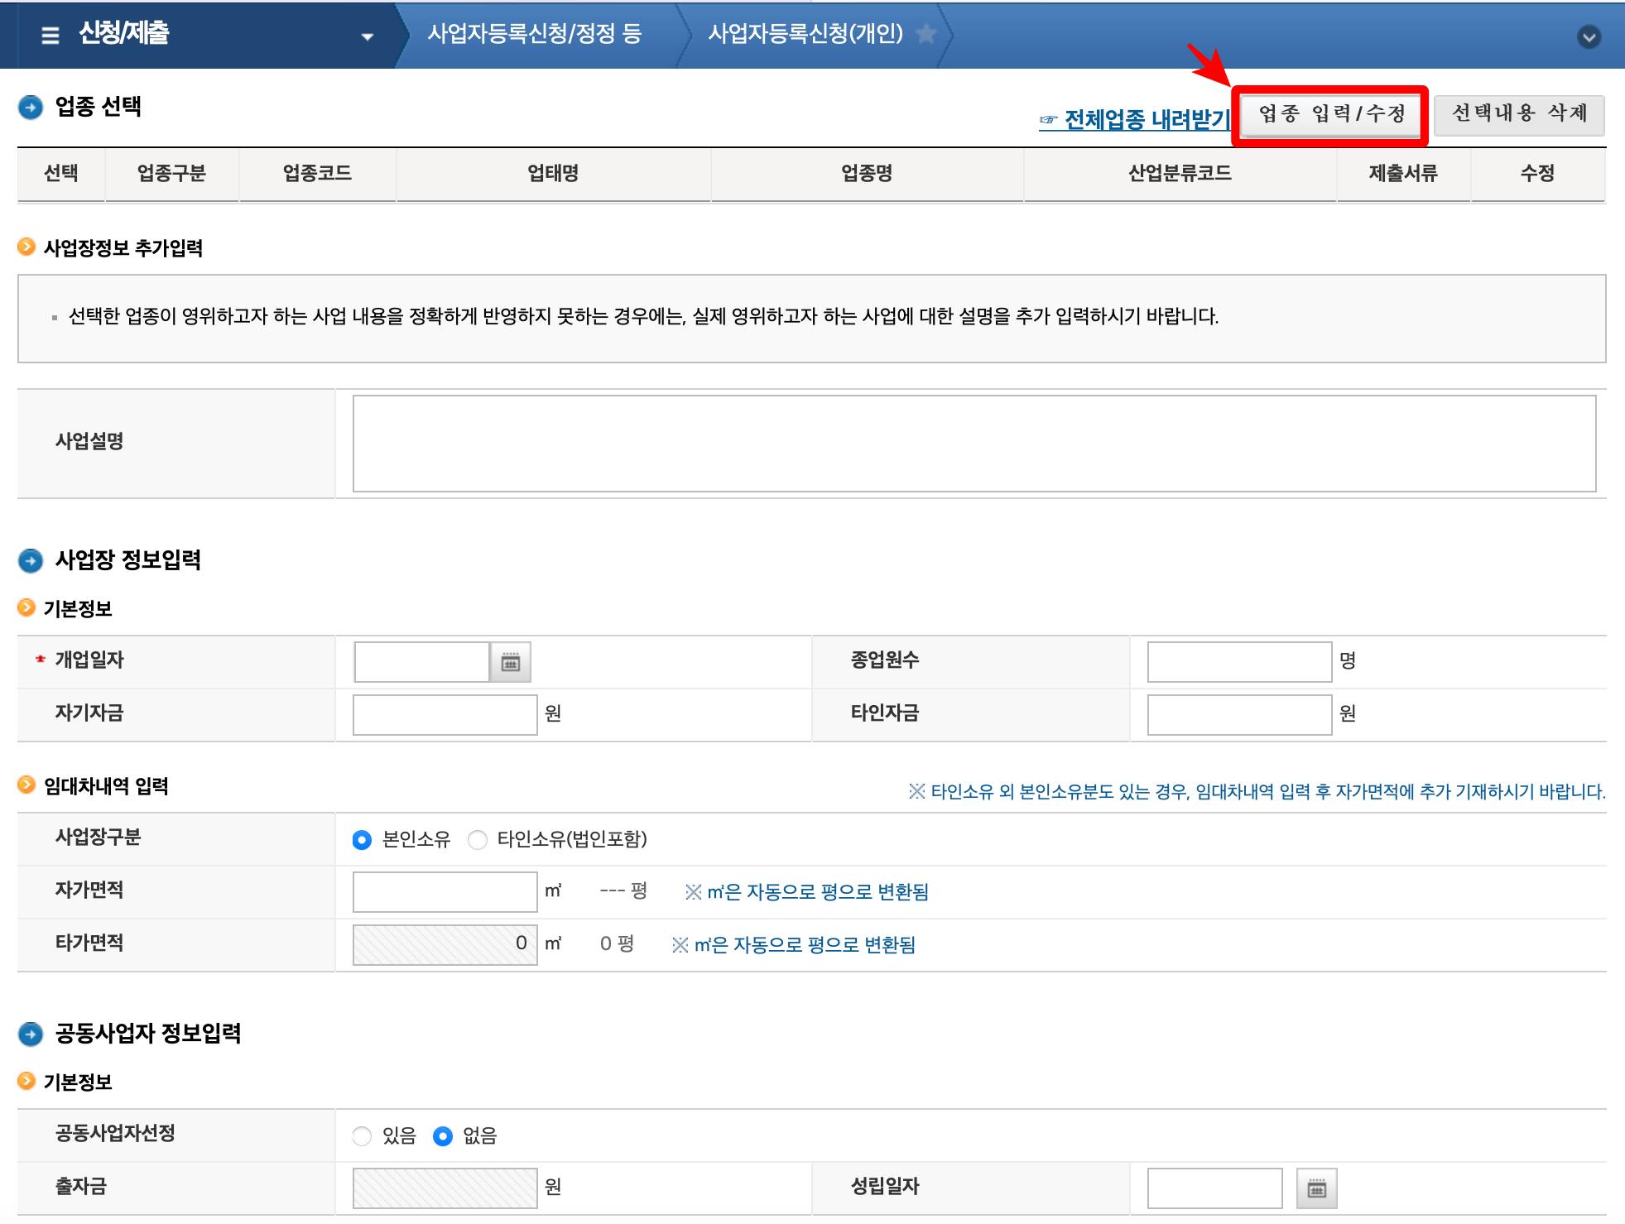Select 있음 for 공동사업자선정
This screenshot has width=1625, height=1224.
point(362,1136)
